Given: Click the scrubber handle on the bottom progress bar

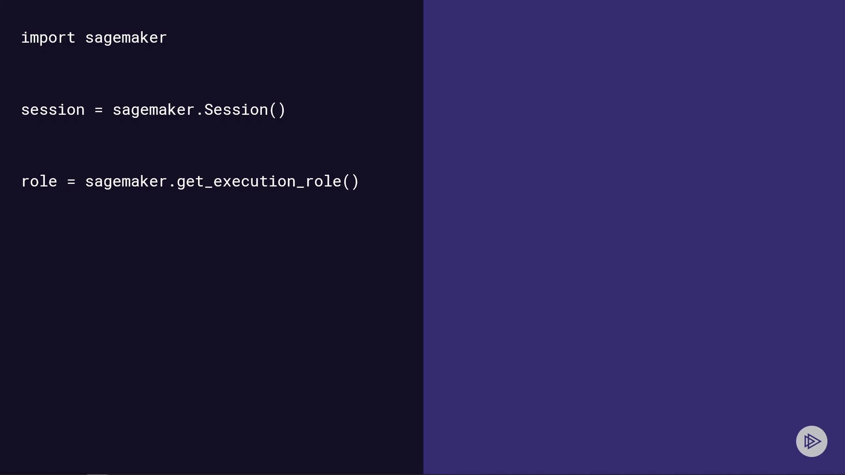Looking at the screenshot, I should click(98, 474).
